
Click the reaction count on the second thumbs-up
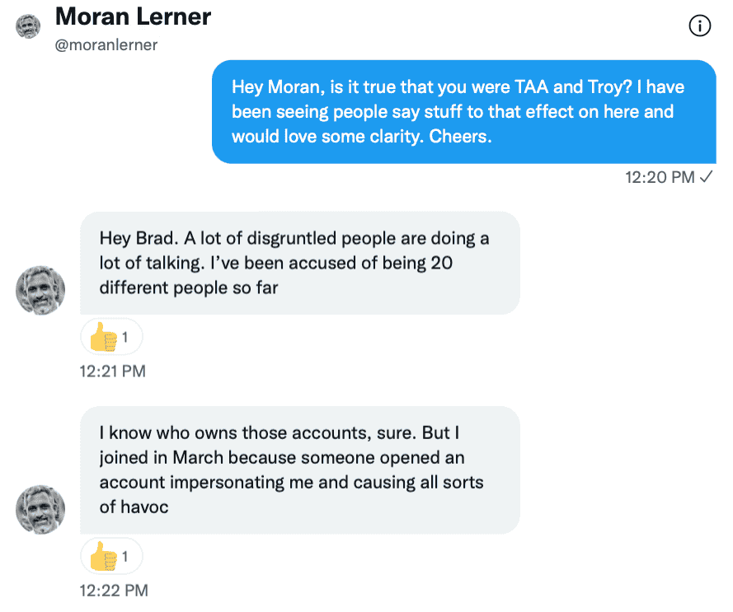[x=125, y=556]
